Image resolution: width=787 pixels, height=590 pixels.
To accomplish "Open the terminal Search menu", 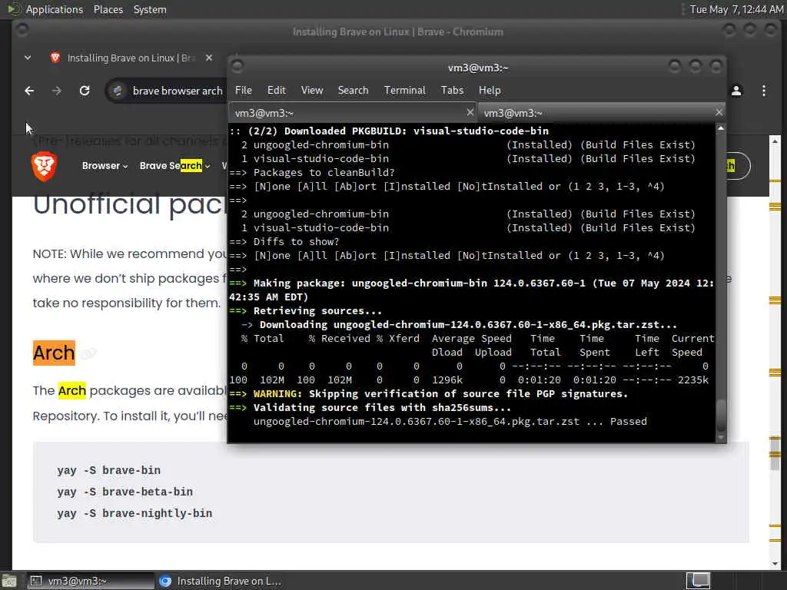I will pos(353,91).
